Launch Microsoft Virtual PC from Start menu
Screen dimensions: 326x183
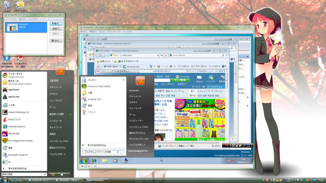point(24,155)
